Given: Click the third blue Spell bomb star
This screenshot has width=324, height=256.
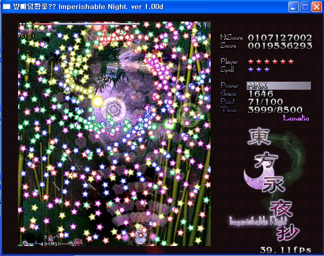Looking at the screenshot, I should [267, 70].
